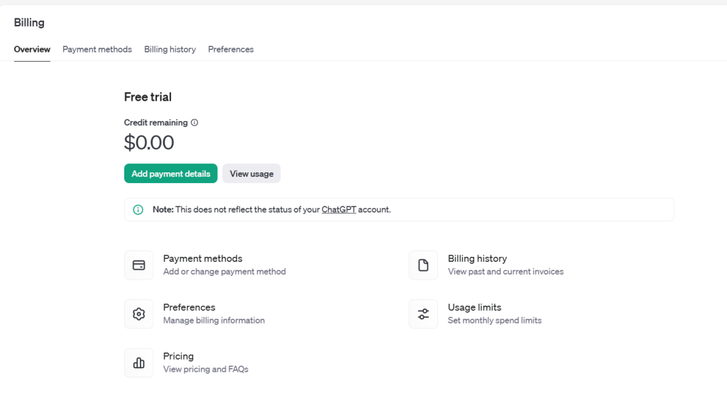Click the credit card Payment methods icon
Screen dimensions: 727x398
point(138,265)
